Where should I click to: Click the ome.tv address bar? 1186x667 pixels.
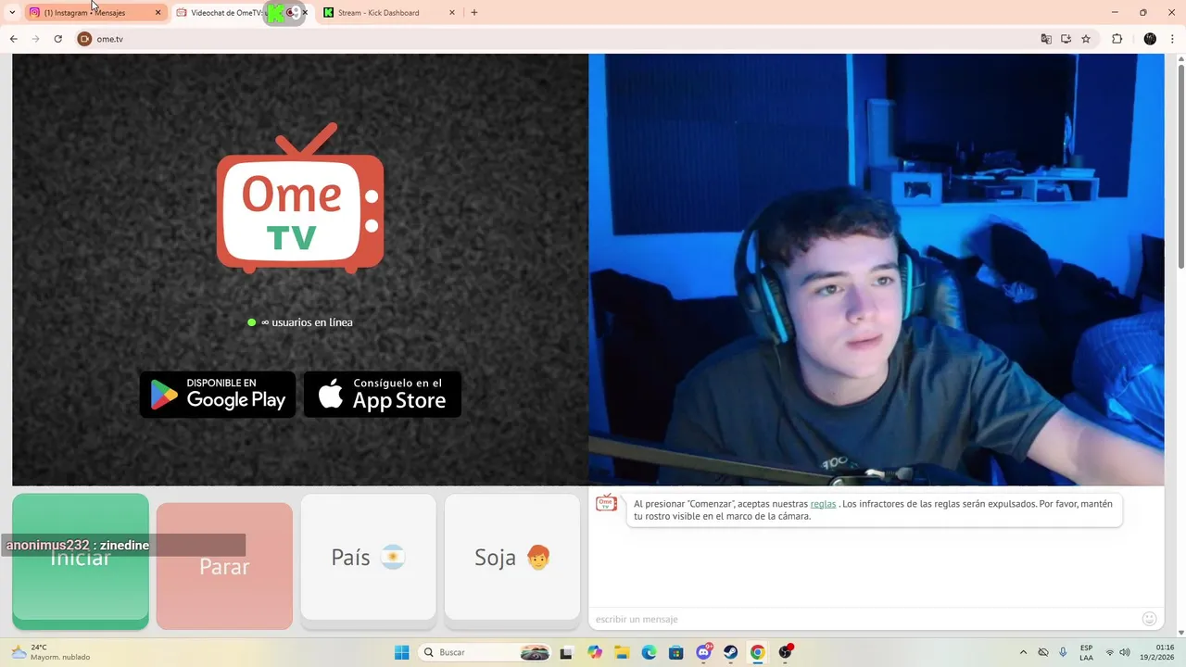coord(556,39)
